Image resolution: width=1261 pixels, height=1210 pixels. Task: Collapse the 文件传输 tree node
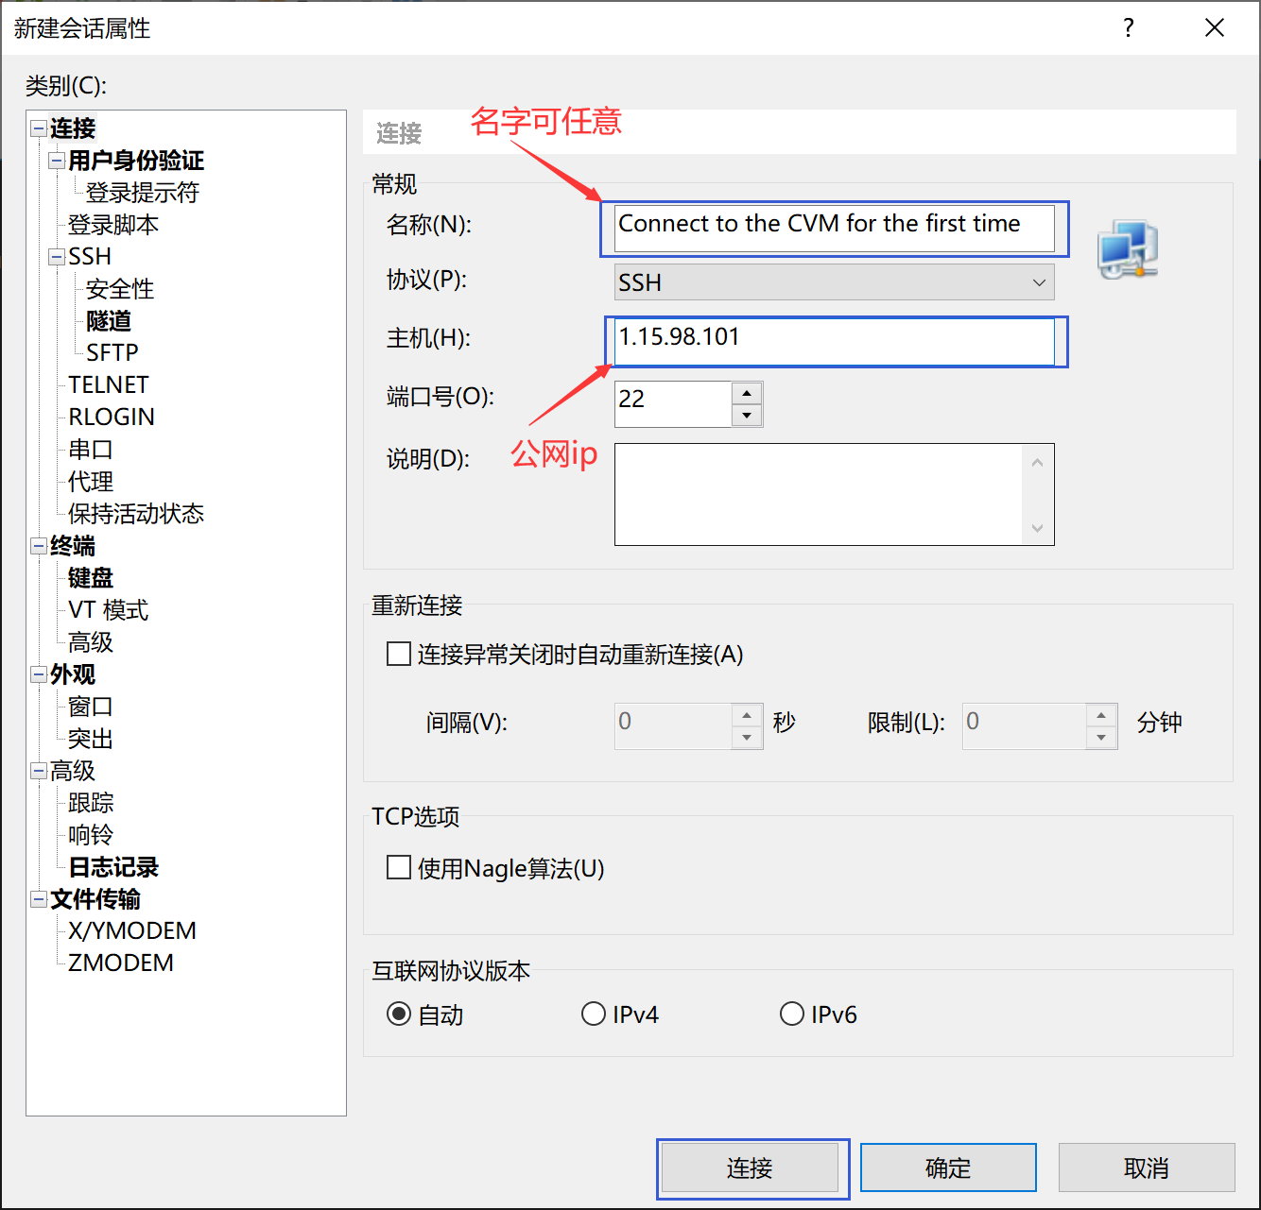[39, 898]
